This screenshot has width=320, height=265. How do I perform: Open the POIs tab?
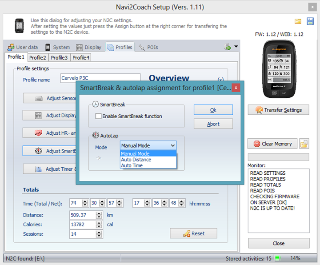[x=148, y=48]
